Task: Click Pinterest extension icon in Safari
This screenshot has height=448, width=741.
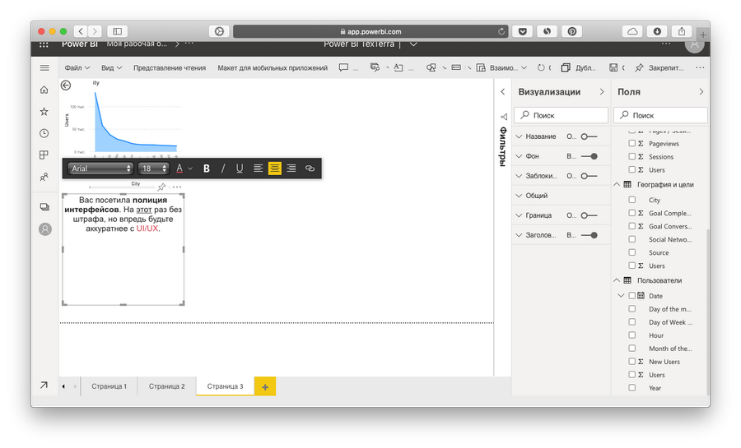Action: point(572,31)
